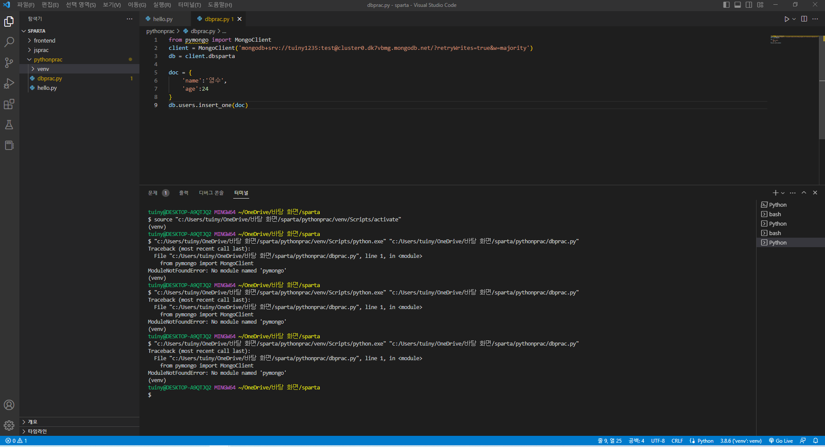825x447 pixels.
Task: Switch to the hello.py editor tab
Action: pos(165,19)
